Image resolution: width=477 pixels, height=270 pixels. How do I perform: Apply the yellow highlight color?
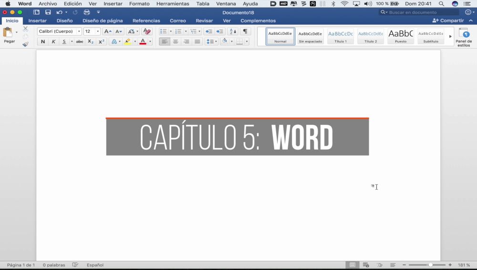128,41
